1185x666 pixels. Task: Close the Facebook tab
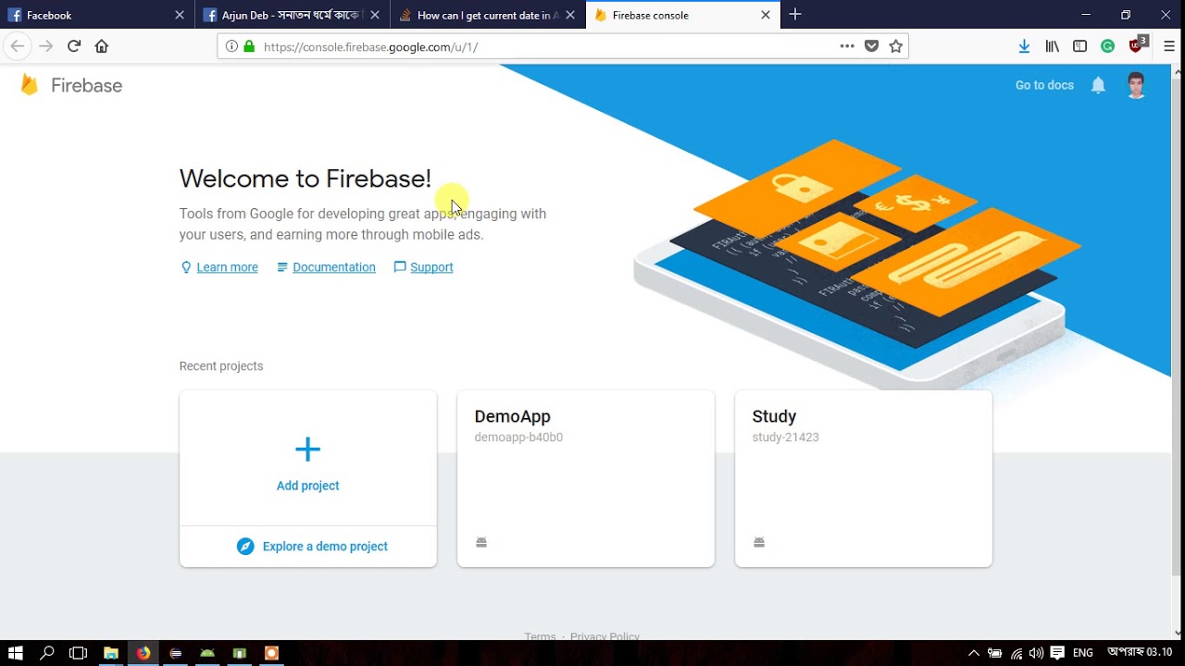click(180, 15)
